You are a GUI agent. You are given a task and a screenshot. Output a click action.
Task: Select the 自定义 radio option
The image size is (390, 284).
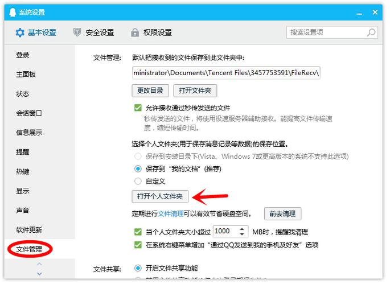(138, 181)
